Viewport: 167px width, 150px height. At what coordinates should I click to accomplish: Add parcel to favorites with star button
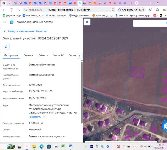[x=6, y=46]
